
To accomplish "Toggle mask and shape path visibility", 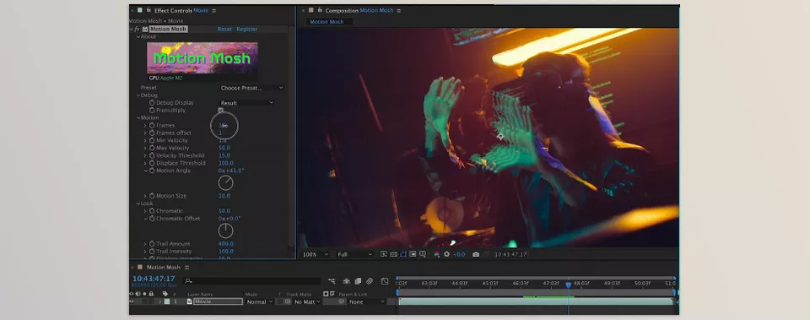I will click(x=403, y=254).
